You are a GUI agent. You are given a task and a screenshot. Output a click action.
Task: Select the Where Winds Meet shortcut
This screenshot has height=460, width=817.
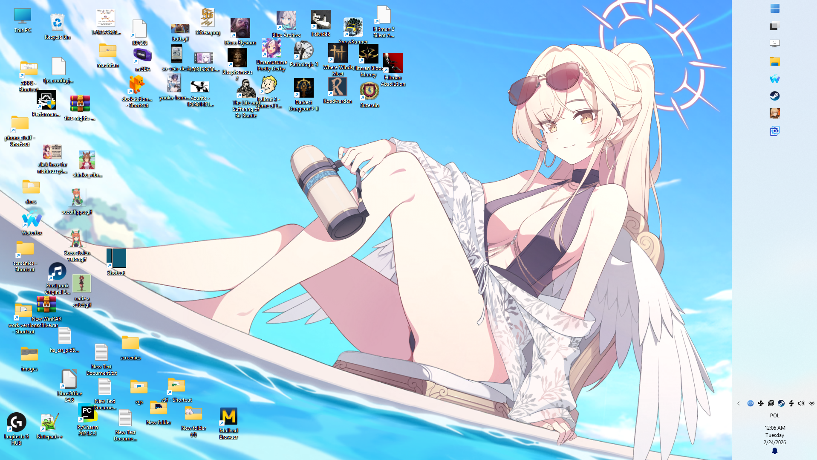pyautogui.click(x=338, y=60)
